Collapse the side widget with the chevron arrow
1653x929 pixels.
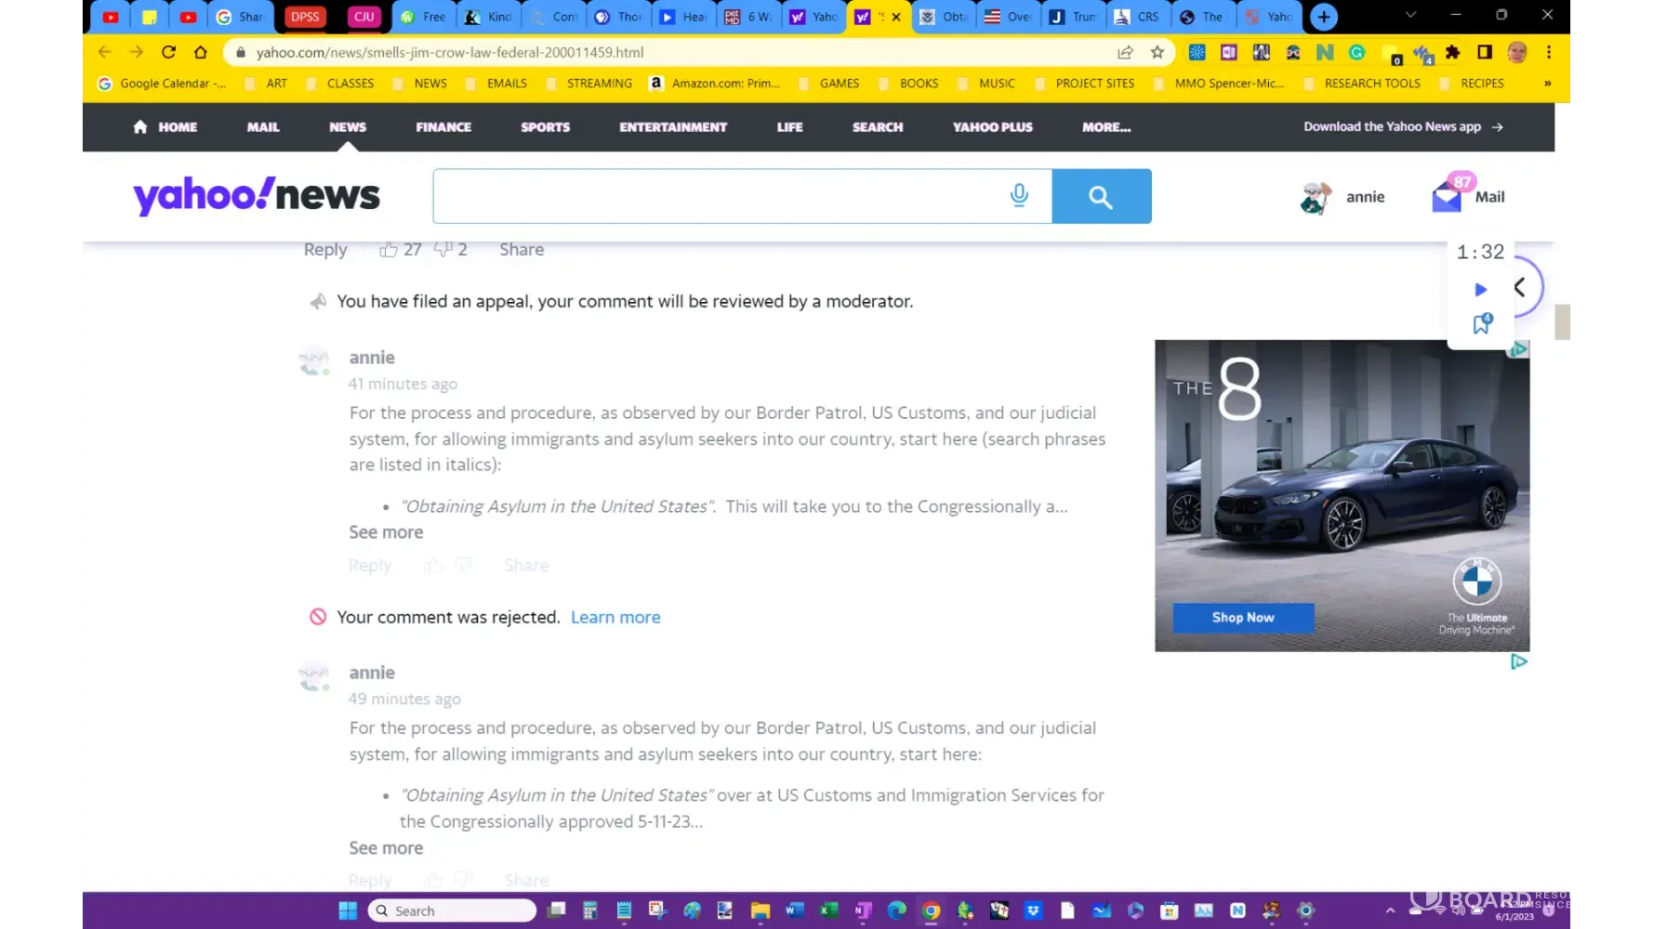(x=1519, y=287)
